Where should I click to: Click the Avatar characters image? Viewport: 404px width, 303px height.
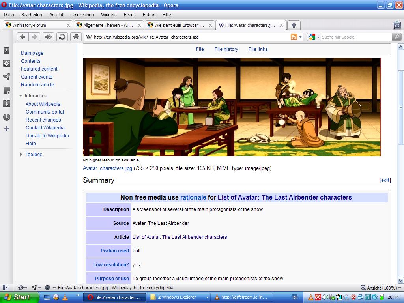pos(232,107)
